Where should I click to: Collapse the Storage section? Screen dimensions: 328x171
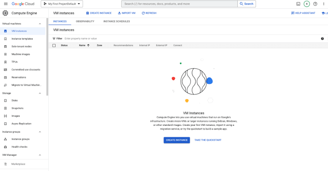pos(40,93)
